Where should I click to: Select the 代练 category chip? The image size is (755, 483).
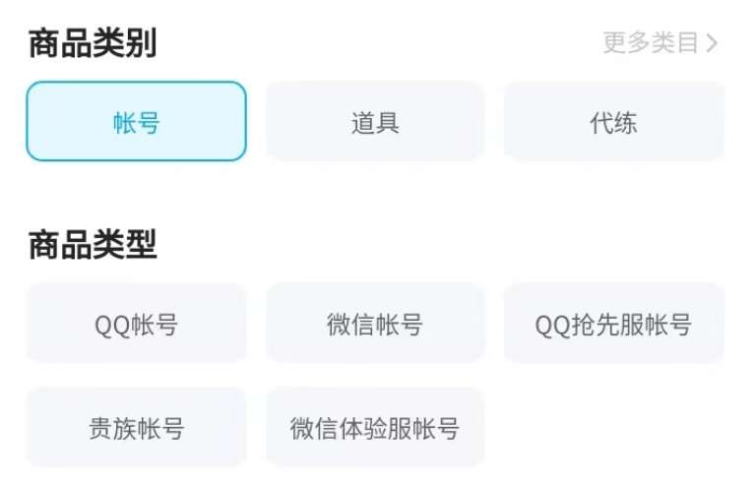pyautogui.click(x=613, y=122)
